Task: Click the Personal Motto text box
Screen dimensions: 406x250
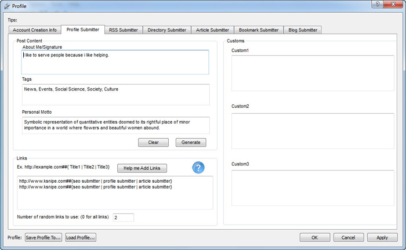Action: pos(116,125)
